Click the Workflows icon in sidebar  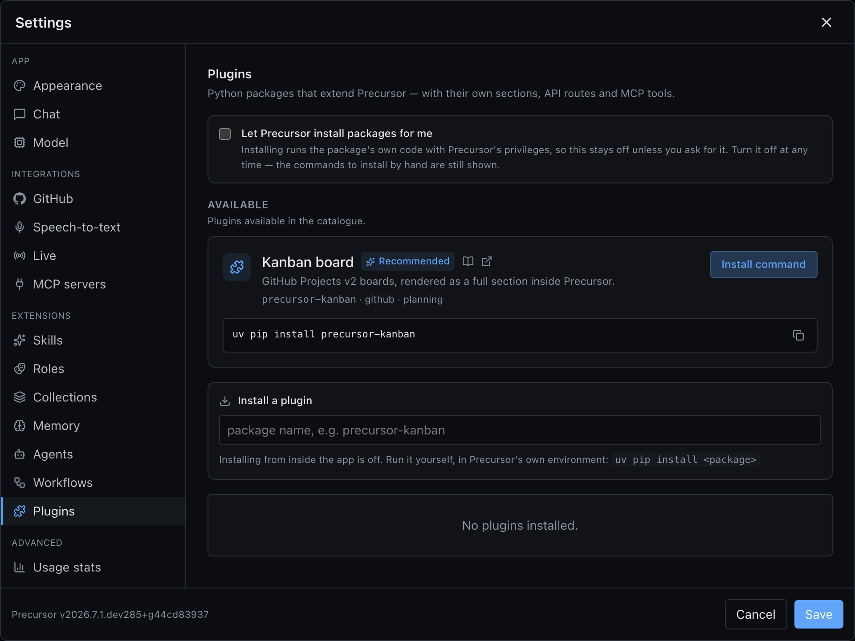click(20, 483)
